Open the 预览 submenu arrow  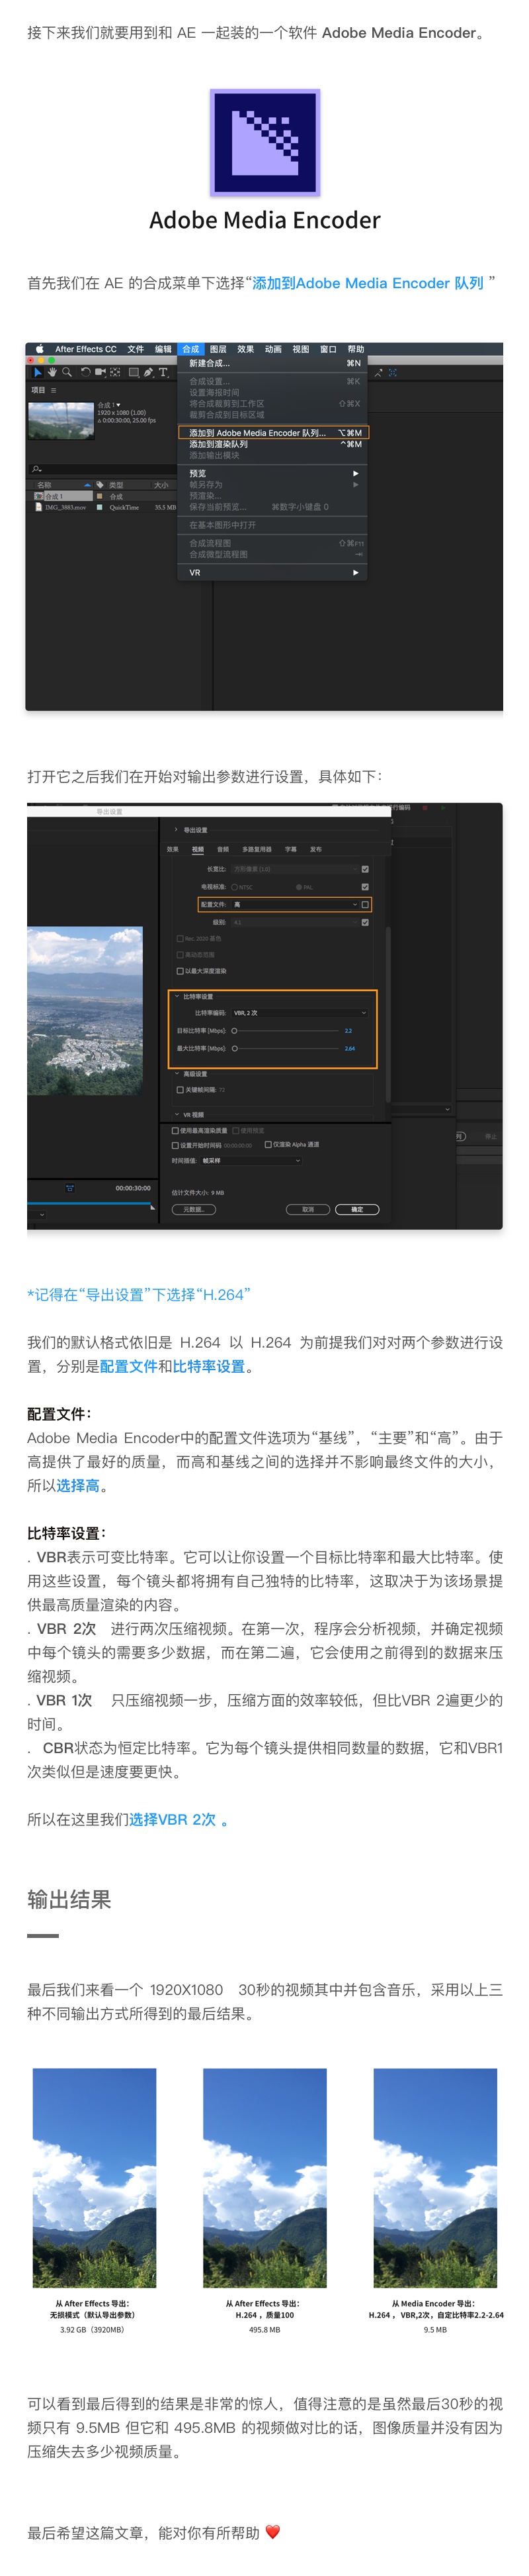[x=355, y=473]
